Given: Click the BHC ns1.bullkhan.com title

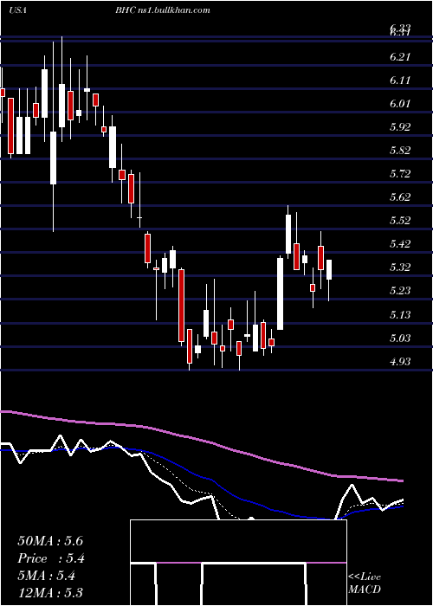Looking at the screenshot, I should click(x=163, y=10).
